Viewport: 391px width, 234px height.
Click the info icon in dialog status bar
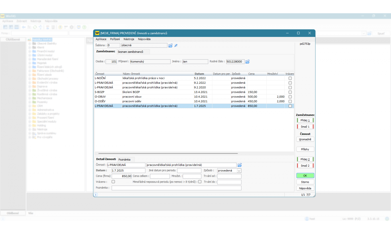point(96,195)
